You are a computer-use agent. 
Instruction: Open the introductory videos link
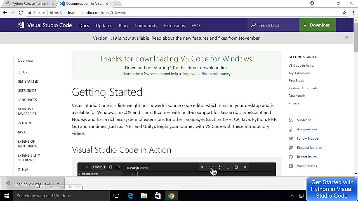(170, 130)
